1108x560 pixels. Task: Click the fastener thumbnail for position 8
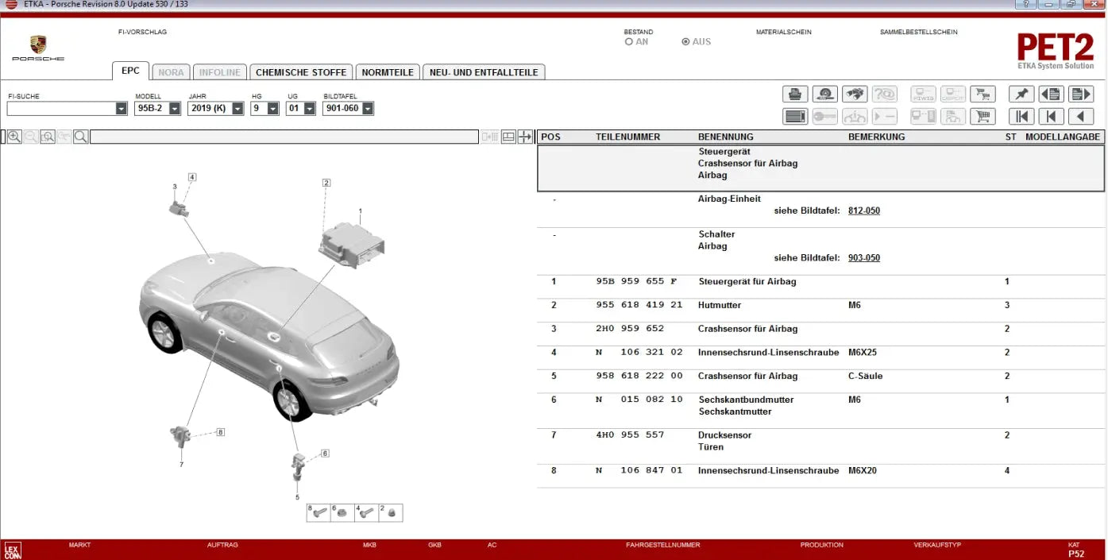click(317, 512)
